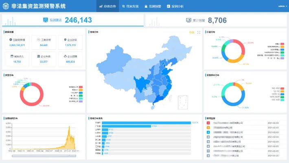Click the 互联网舆情 card icon
This screenshot has height=163, width=289.
11,40
